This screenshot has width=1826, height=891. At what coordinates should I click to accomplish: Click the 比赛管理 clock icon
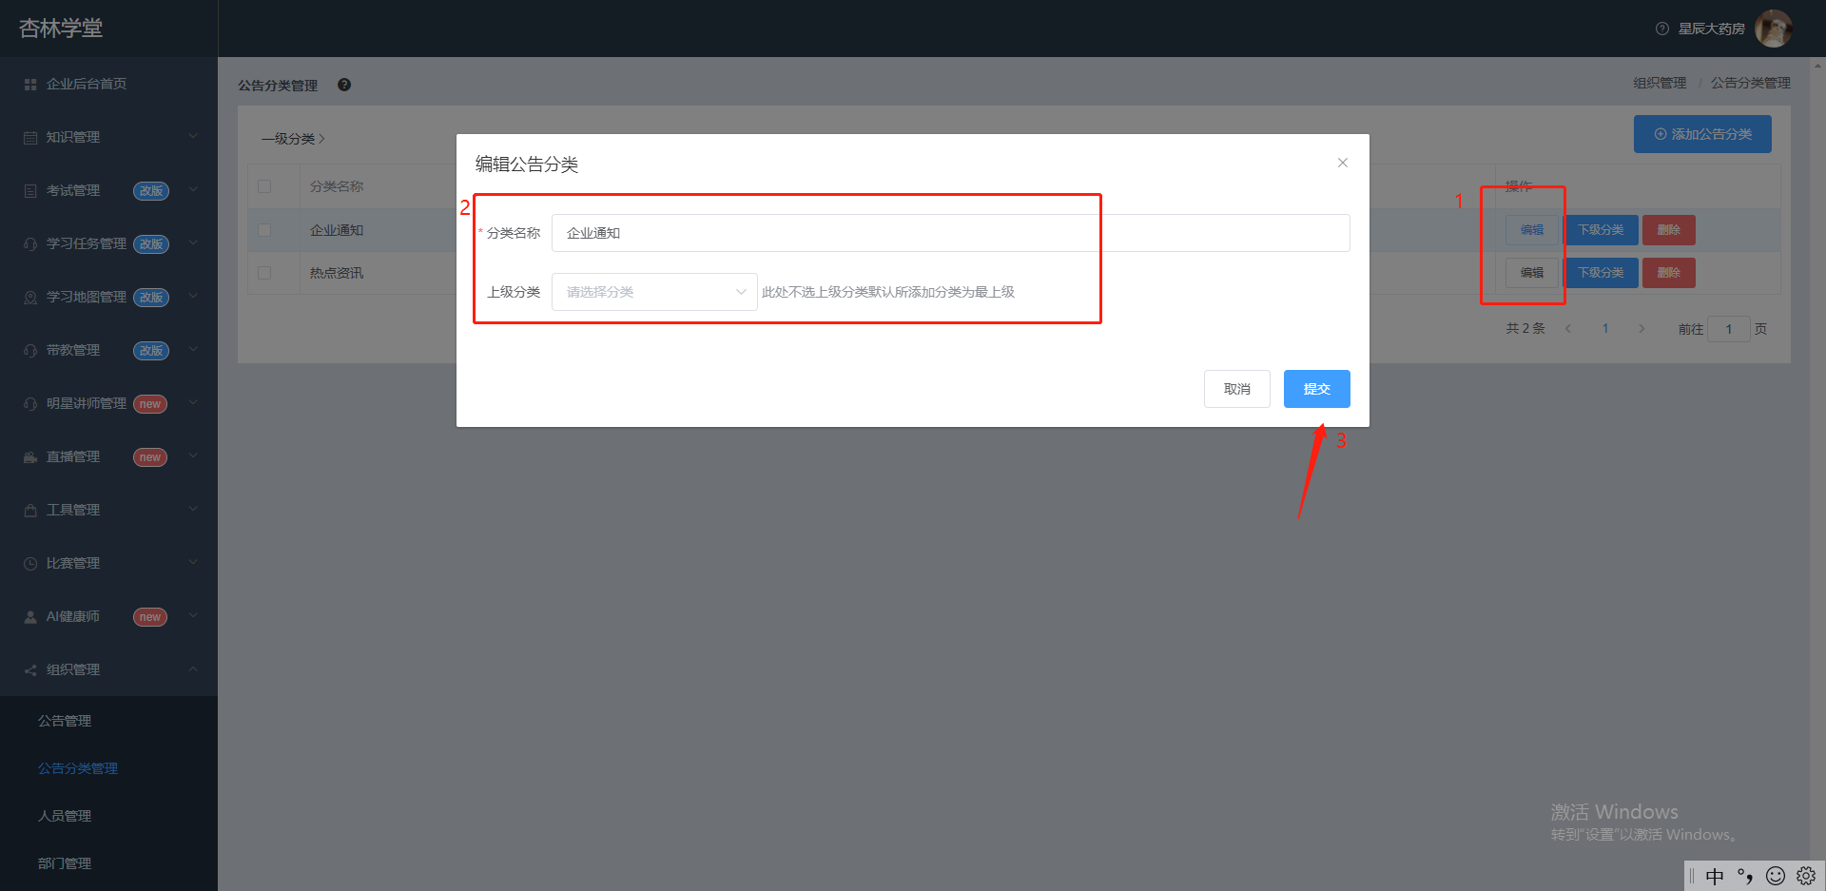click(30, 564)
